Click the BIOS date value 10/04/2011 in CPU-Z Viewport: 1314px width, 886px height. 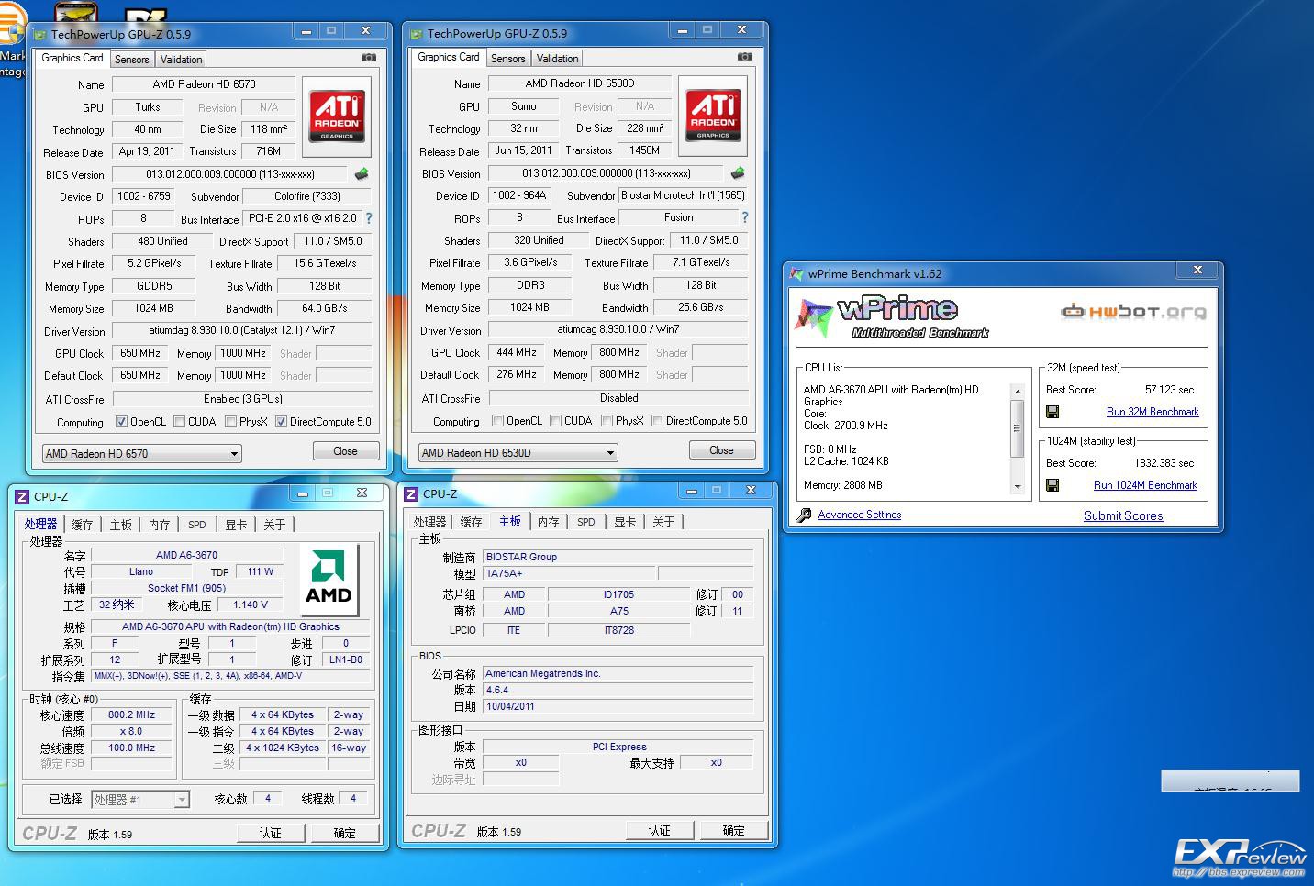[x=618, y=706]
